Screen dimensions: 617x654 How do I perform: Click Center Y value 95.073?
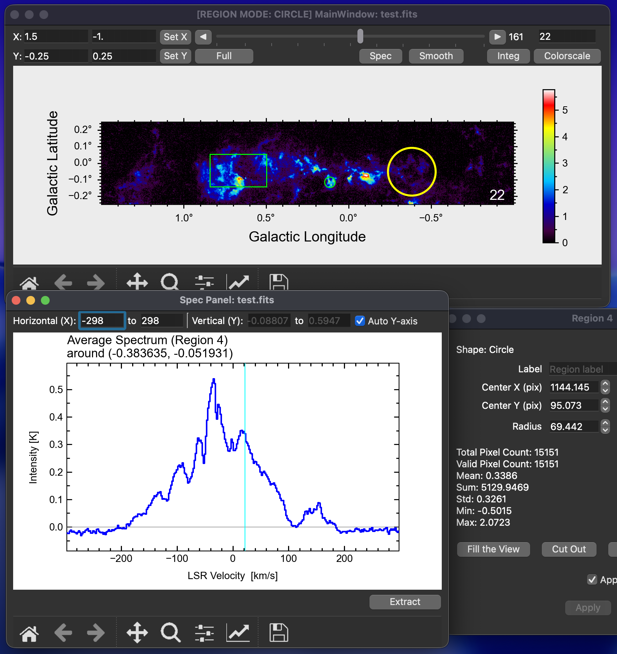[574, 405]
